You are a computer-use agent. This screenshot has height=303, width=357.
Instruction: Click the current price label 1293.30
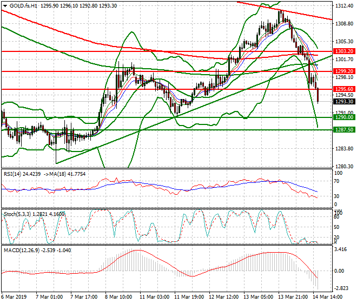click(x=344, y=101)
